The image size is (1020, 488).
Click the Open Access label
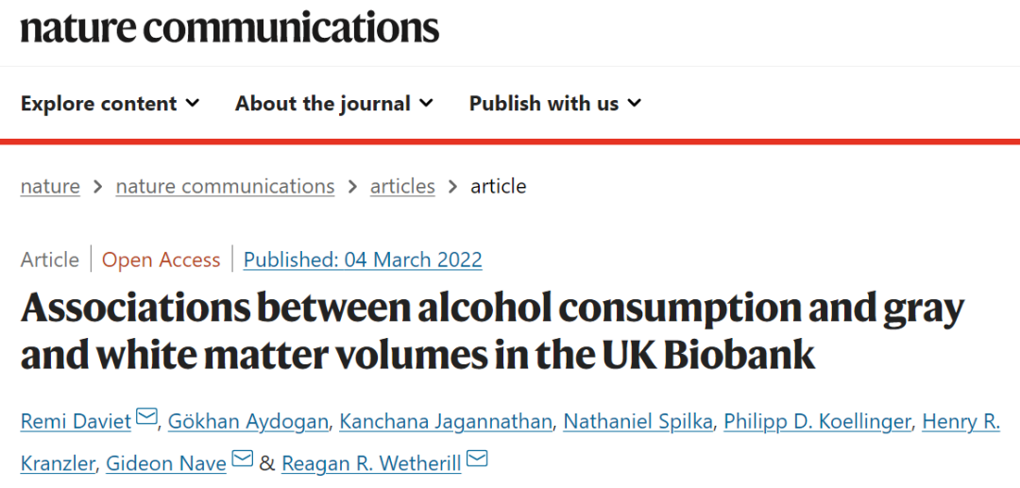(161, 260)
